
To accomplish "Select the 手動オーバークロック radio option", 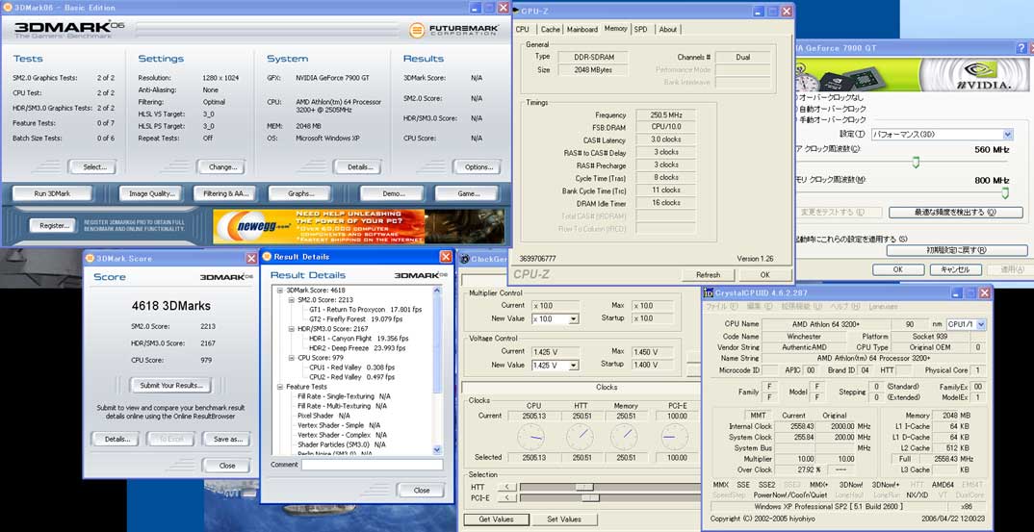I will [832, 119].
